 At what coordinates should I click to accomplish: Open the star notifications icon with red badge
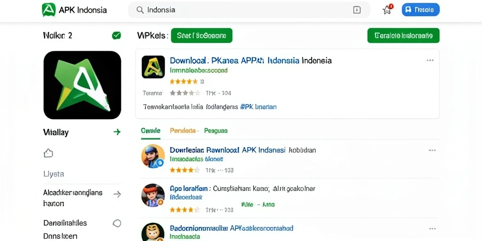click(x=387, y=9)
